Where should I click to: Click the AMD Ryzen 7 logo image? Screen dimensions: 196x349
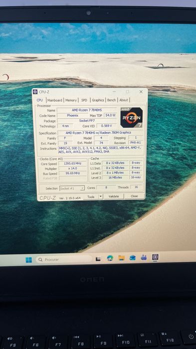coord(131,117)
